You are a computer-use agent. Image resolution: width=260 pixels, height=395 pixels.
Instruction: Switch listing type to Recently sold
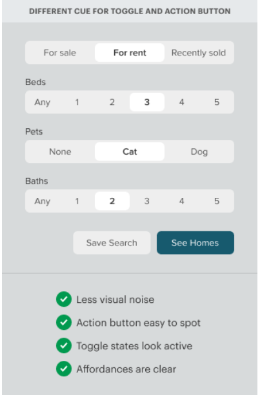[x=199, y=53]
